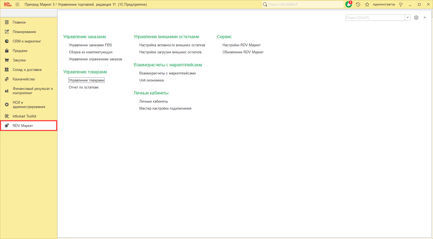433x239 pixels.
Task: Open menu settings gear icon
Action: pyautogui.click(x=416, y=18)
